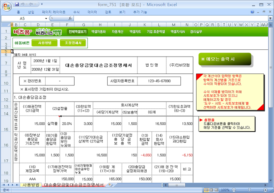
Task: Switch to Normal view in status bar
Action: pos(205,190)
